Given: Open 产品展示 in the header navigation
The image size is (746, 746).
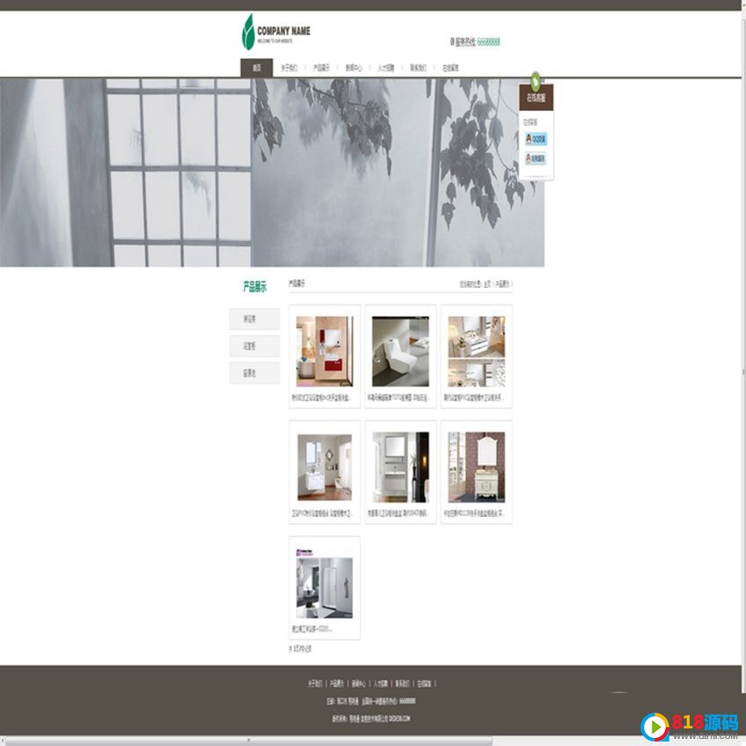Looking at the screenshot, I should click(x=321, y=68).
